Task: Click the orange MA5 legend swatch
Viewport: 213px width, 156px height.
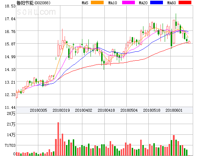Action: (97, 2)
